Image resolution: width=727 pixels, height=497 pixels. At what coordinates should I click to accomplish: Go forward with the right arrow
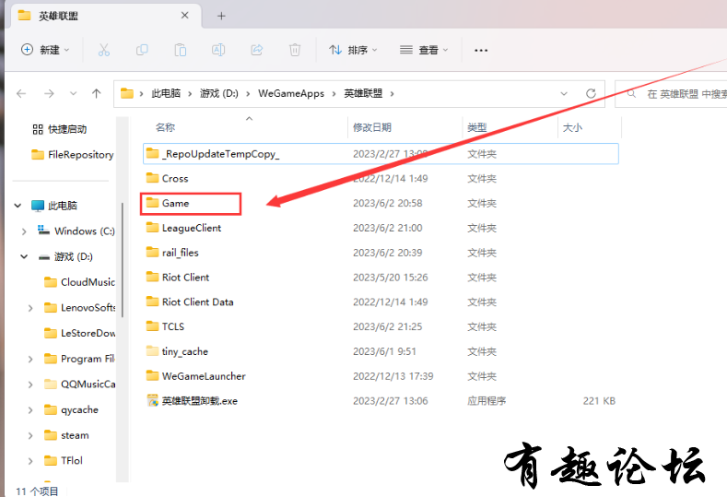(x=49, y=94)
